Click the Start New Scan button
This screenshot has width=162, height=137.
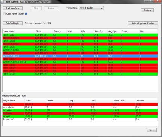(x=13, y=8)
